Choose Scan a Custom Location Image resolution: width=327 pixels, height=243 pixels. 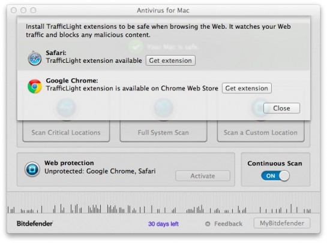coord(260,132)
